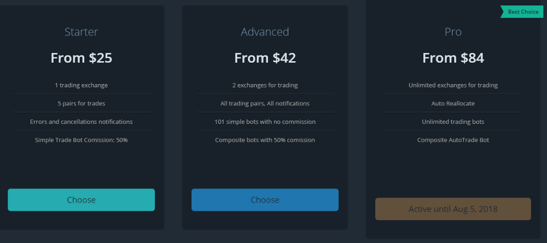
Task: Click Errors and cancellations notifications text
Action: [82, 122]
